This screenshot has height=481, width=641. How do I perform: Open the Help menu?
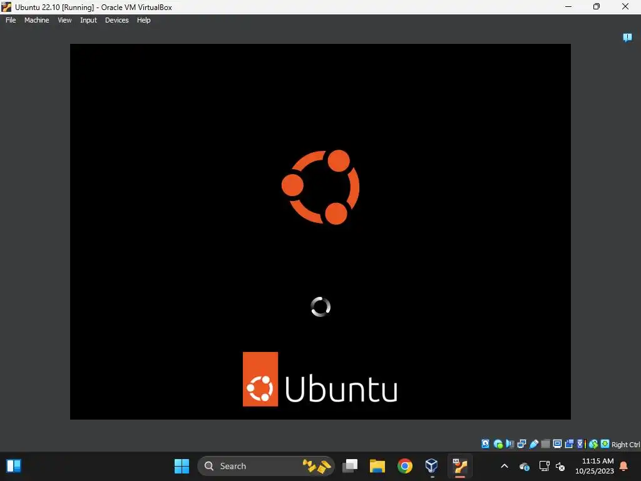coord(143,20)
